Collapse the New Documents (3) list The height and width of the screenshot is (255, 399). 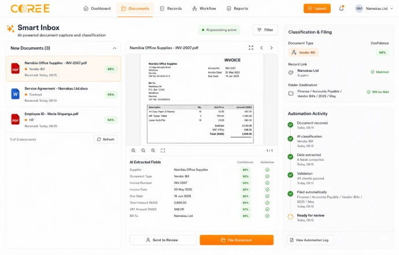pyautogui.click(x=114, y=48)
